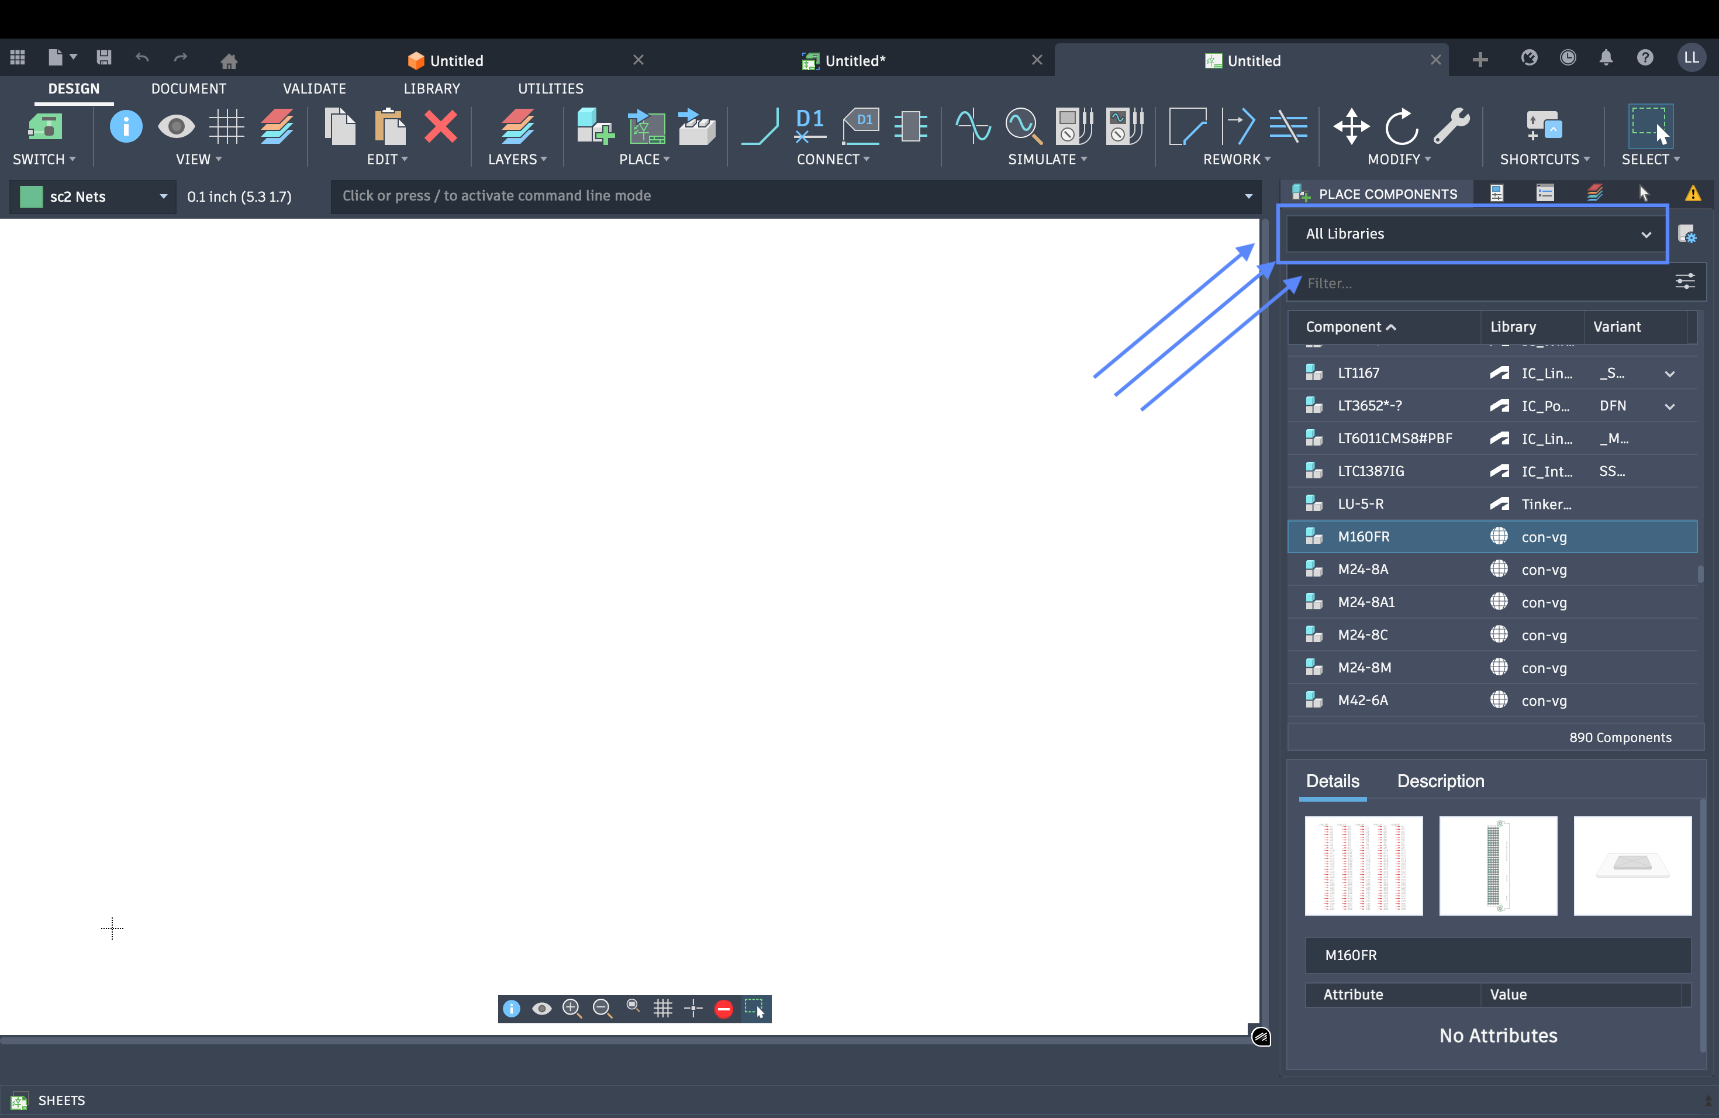Viewport: 1719px width, 1118px height.
Task: Toggle grid display in the canvas toolbar
Action: tap(663, 1008)
